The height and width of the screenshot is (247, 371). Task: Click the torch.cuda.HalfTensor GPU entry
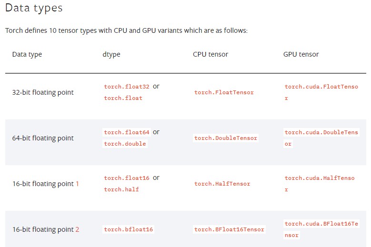320,184
